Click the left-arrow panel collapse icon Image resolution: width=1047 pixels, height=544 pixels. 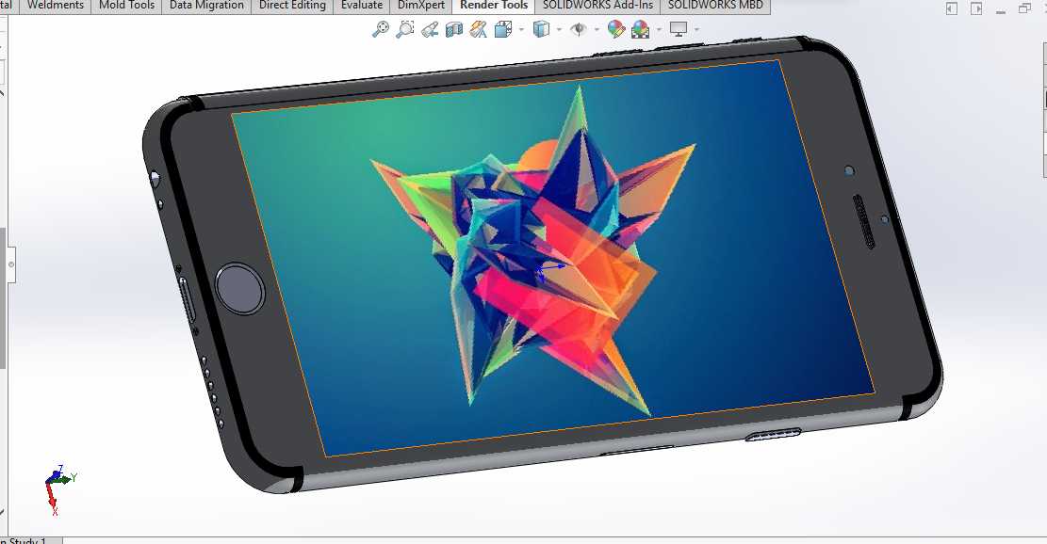[x=952, y=8]
